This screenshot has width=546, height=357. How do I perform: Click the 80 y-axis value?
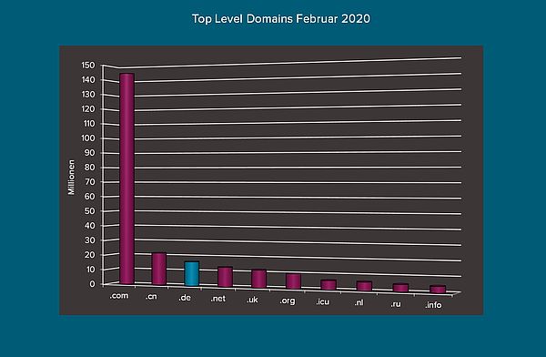[90, 168]
